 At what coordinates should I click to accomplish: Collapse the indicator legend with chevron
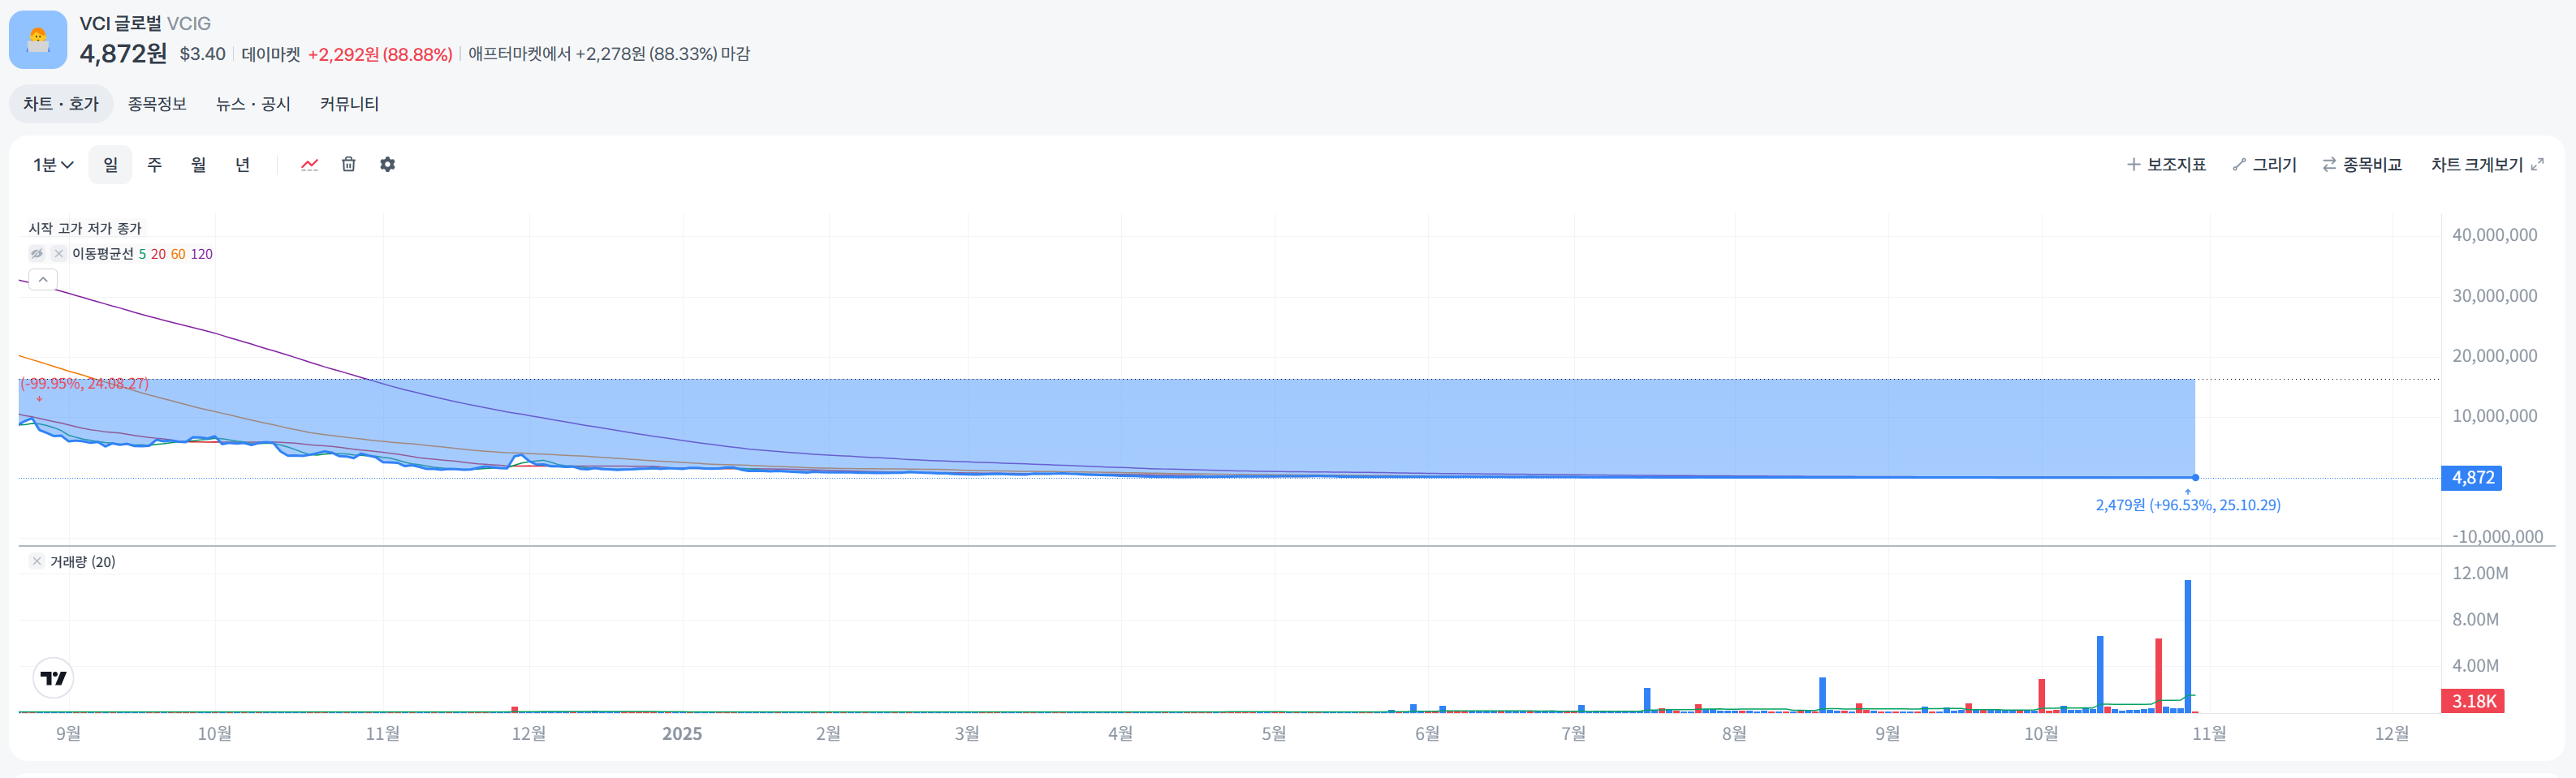point(43,280)
